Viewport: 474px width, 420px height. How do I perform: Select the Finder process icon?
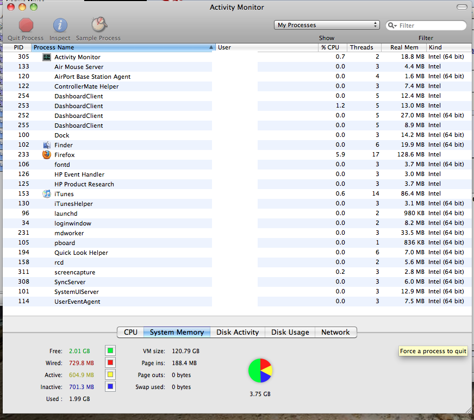click(x=47, y=145)
